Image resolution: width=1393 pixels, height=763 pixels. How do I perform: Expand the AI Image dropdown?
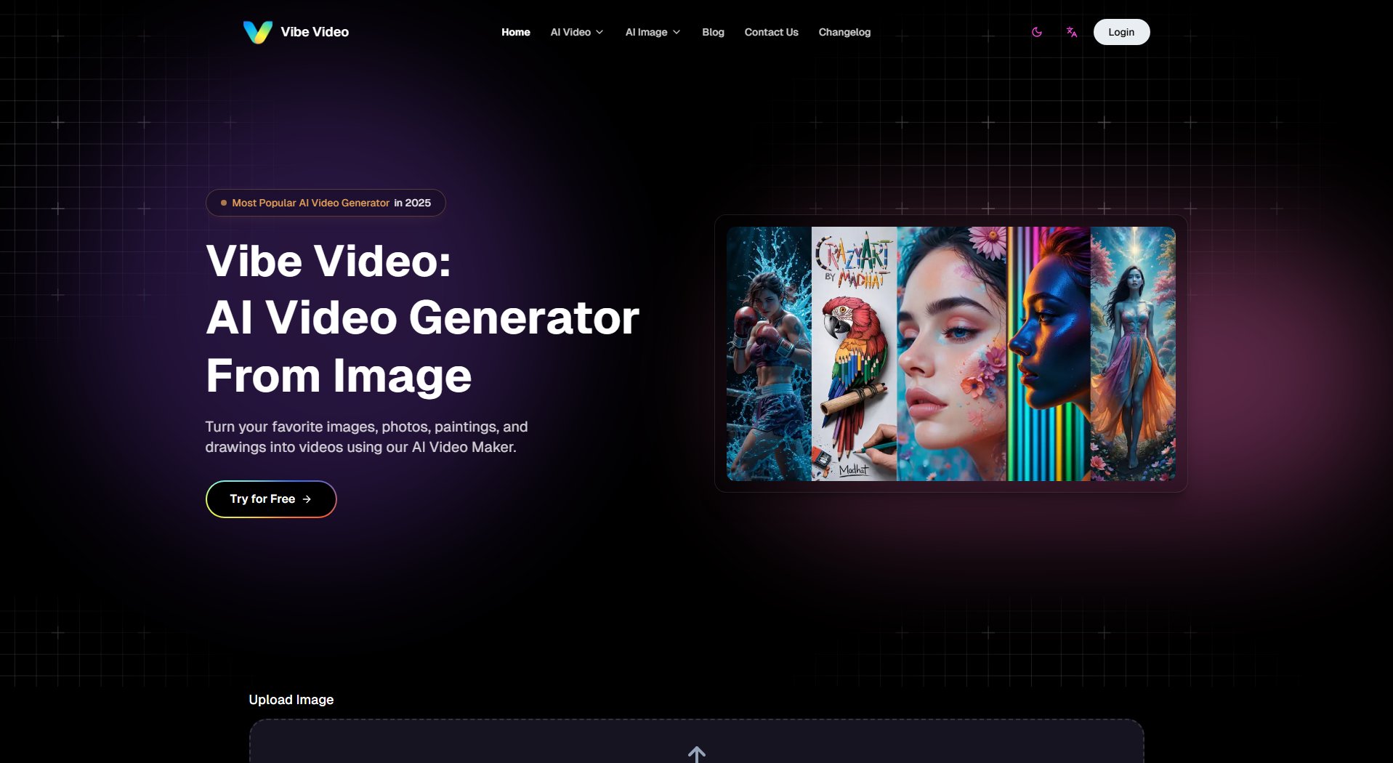tap(652, 32)
